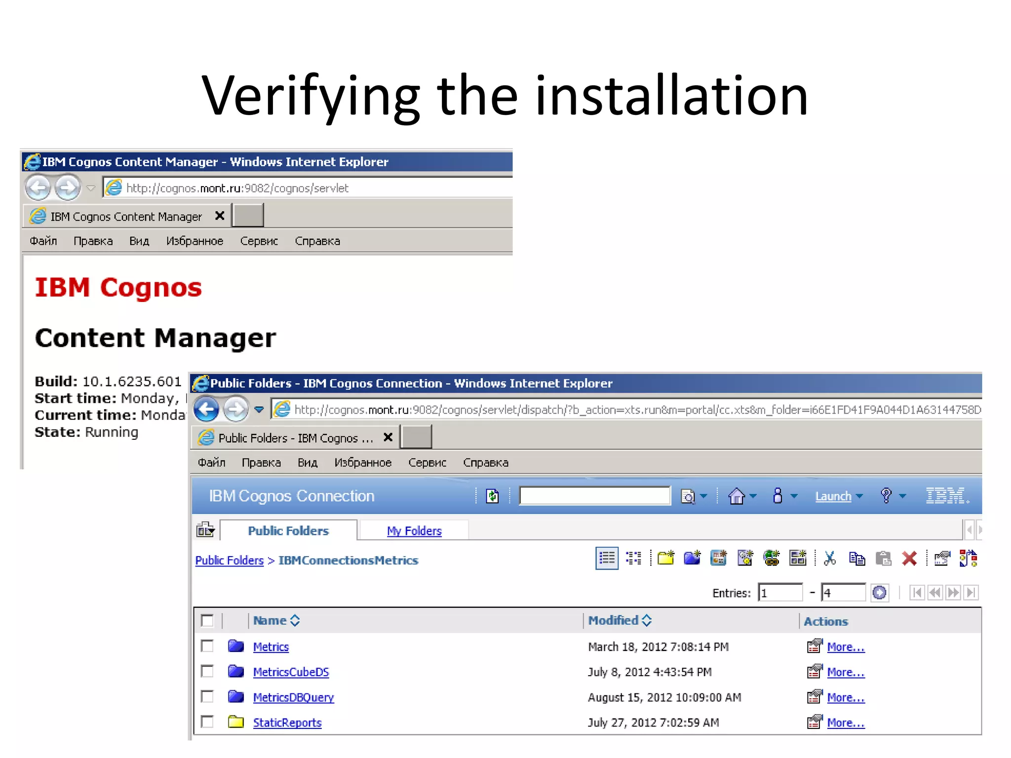Click Forward button in Content Manager window
The image size is (1011, 758).
coord(67,188)
